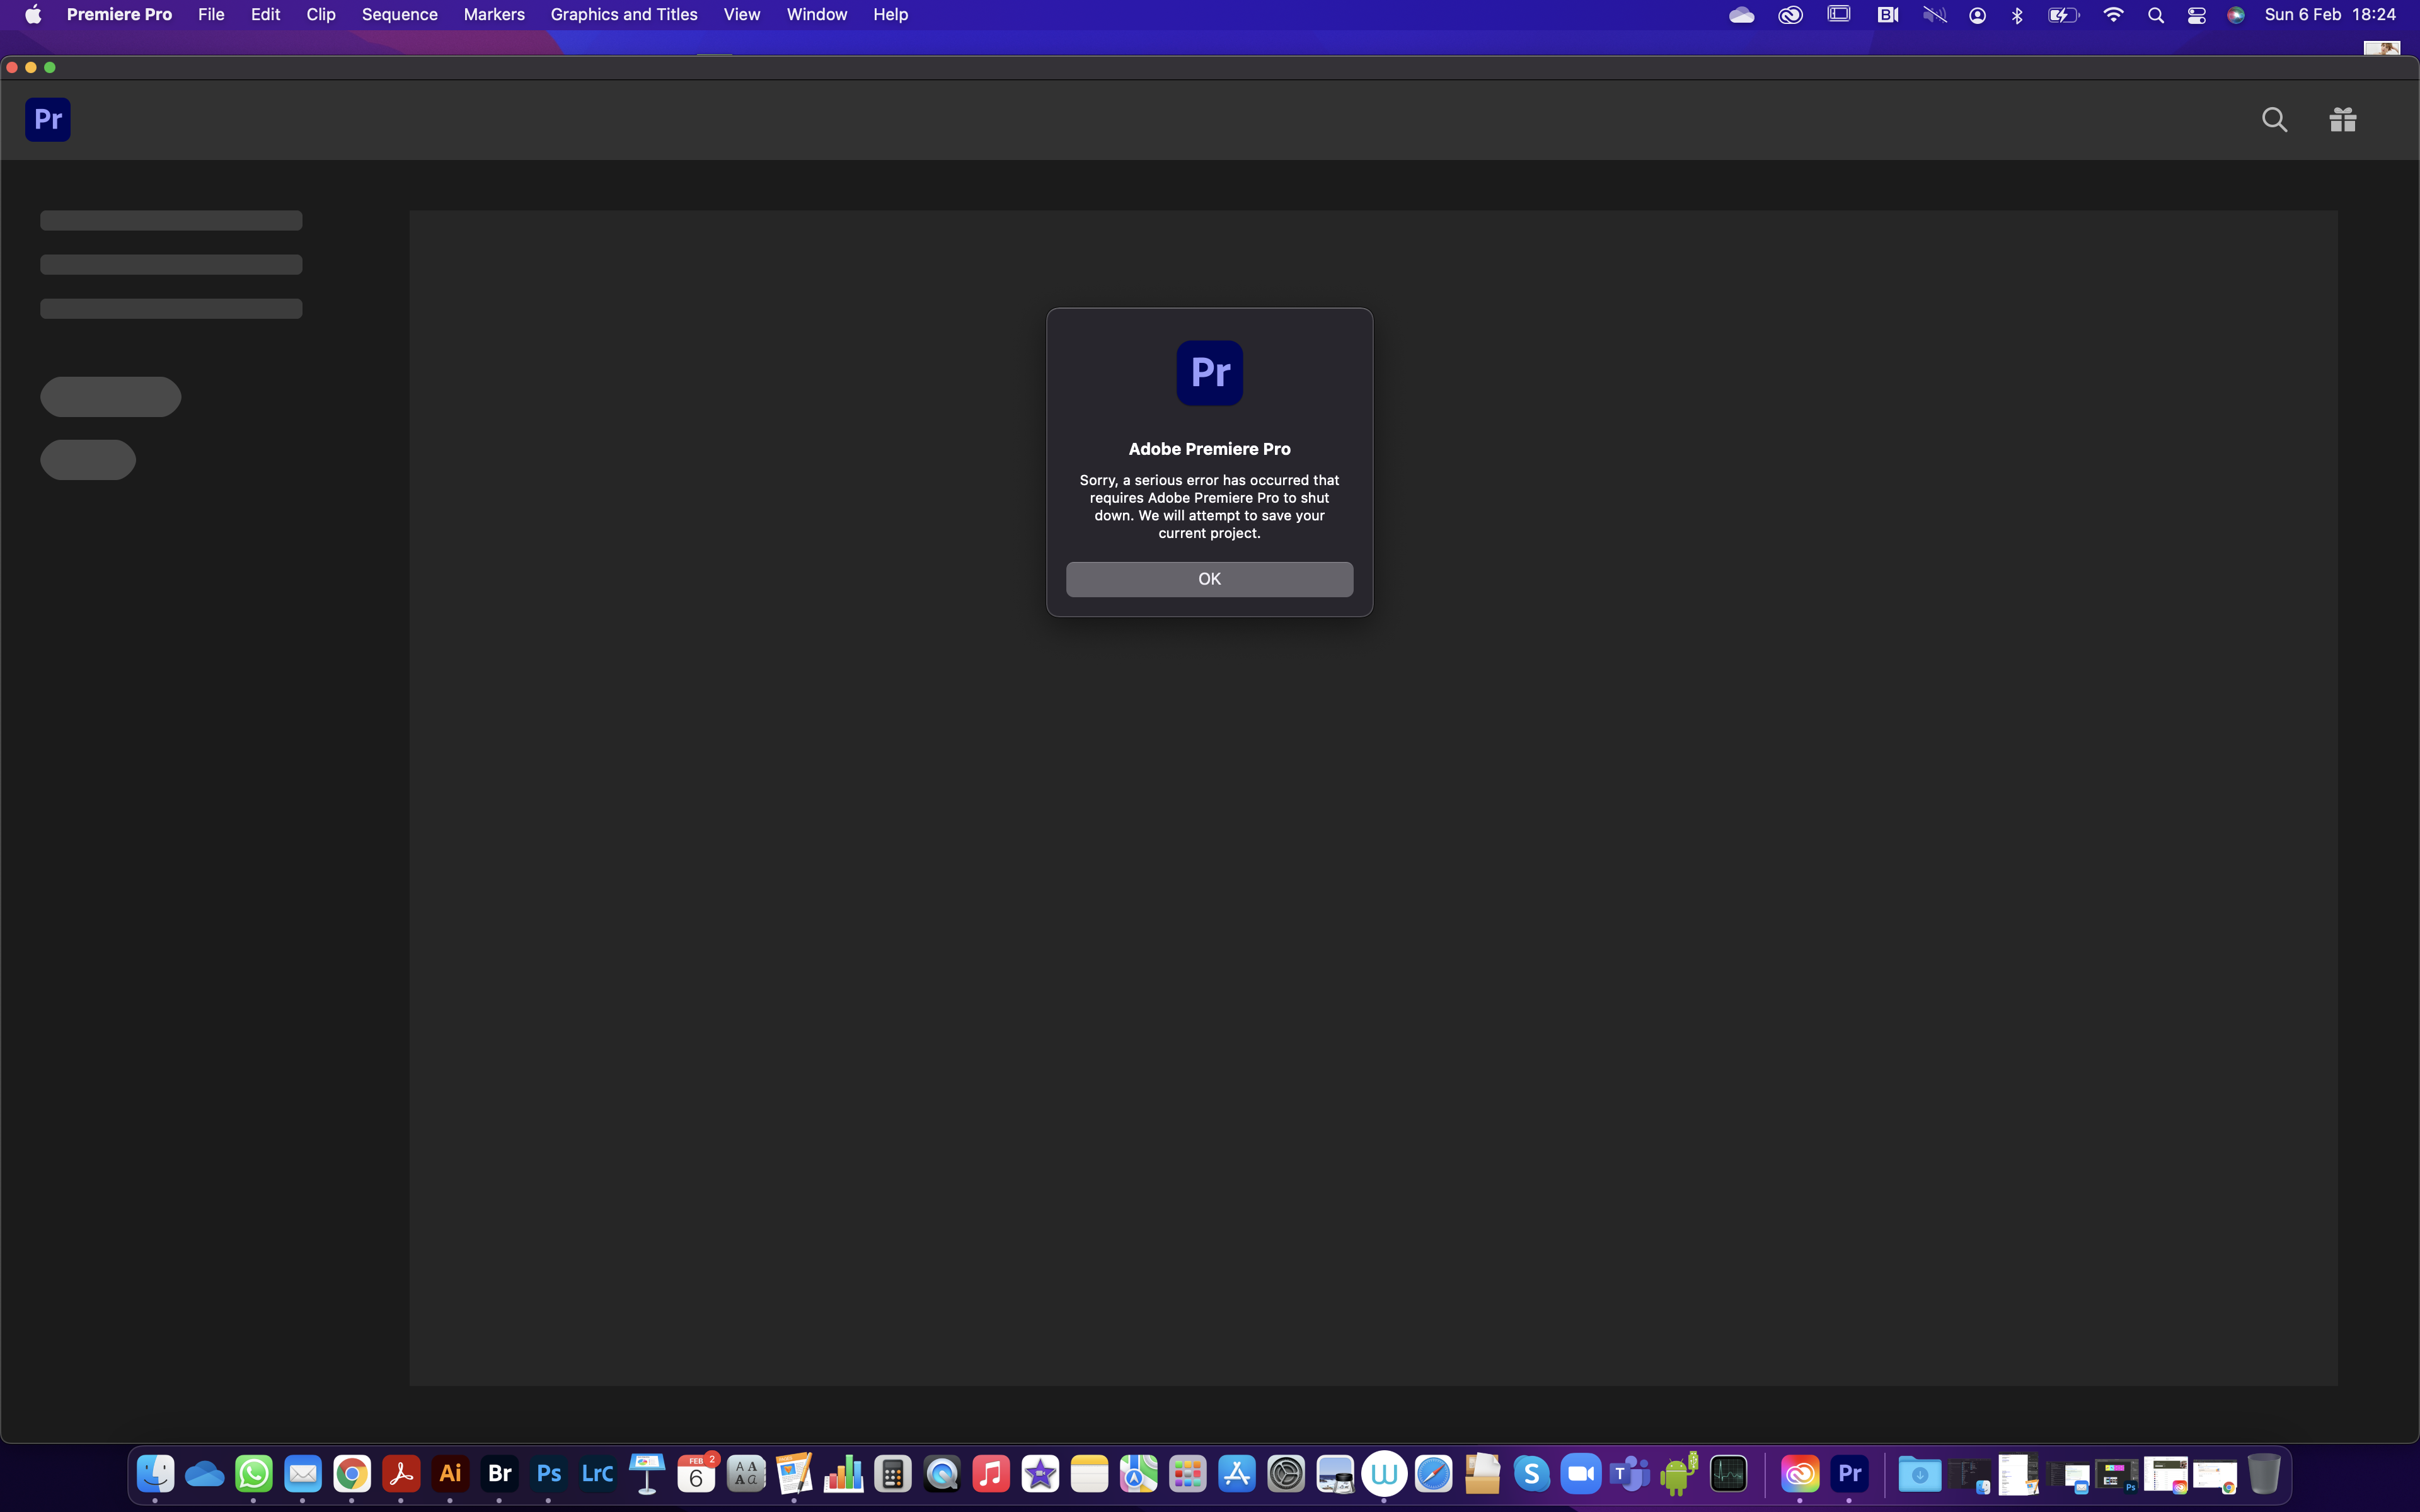The height and width of the screenshot is (1512, 2420).
Task: Open Creative Cloud from the menu bar
Action: 1789,14
